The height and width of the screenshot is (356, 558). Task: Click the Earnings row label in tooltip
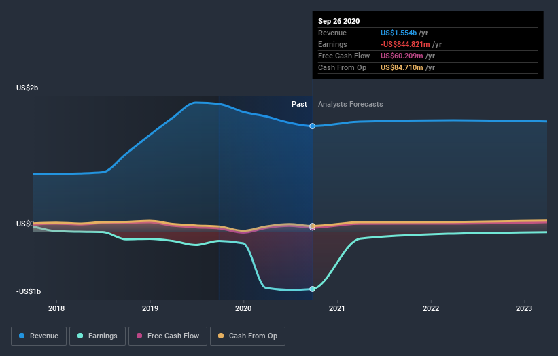coord(332,44)
